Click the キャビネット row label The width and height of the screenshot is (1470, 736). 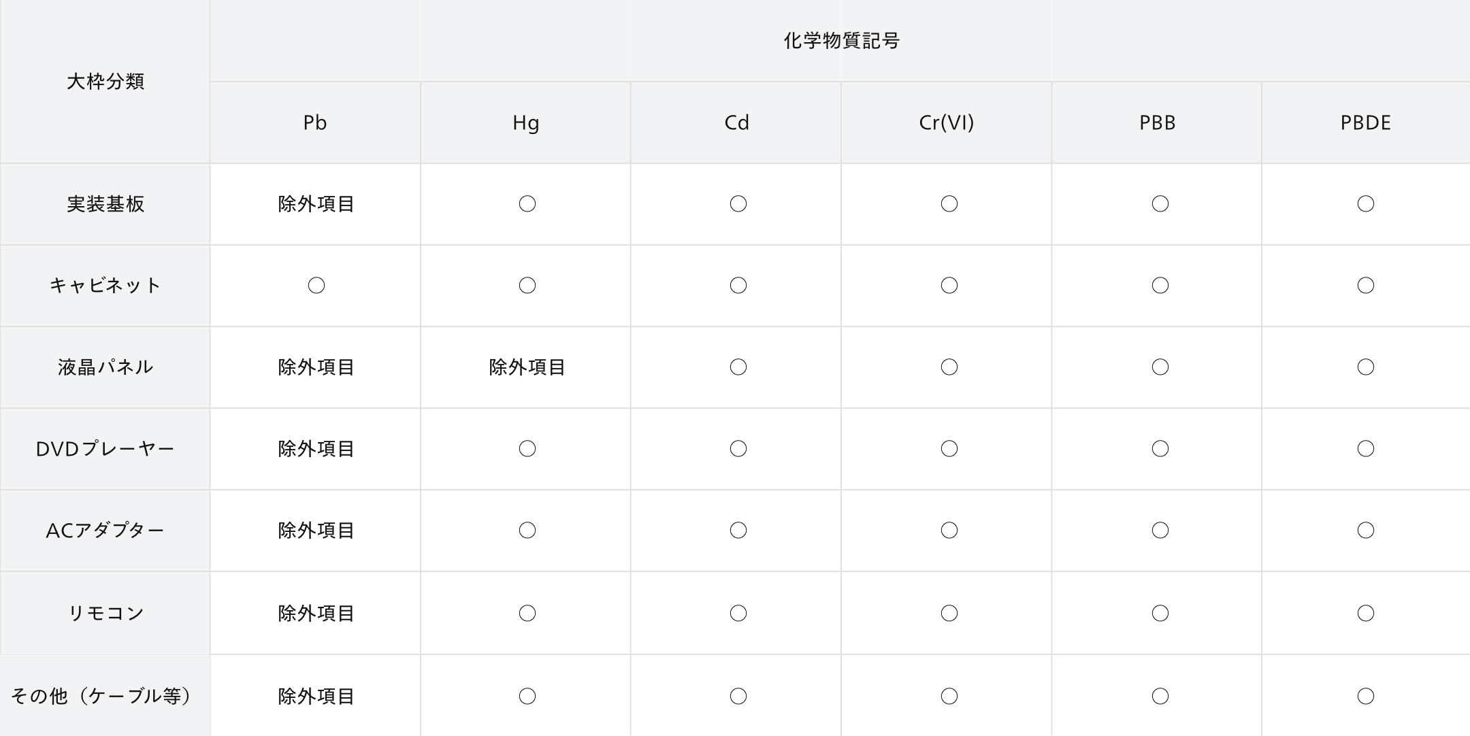click(x=105, y=286)
